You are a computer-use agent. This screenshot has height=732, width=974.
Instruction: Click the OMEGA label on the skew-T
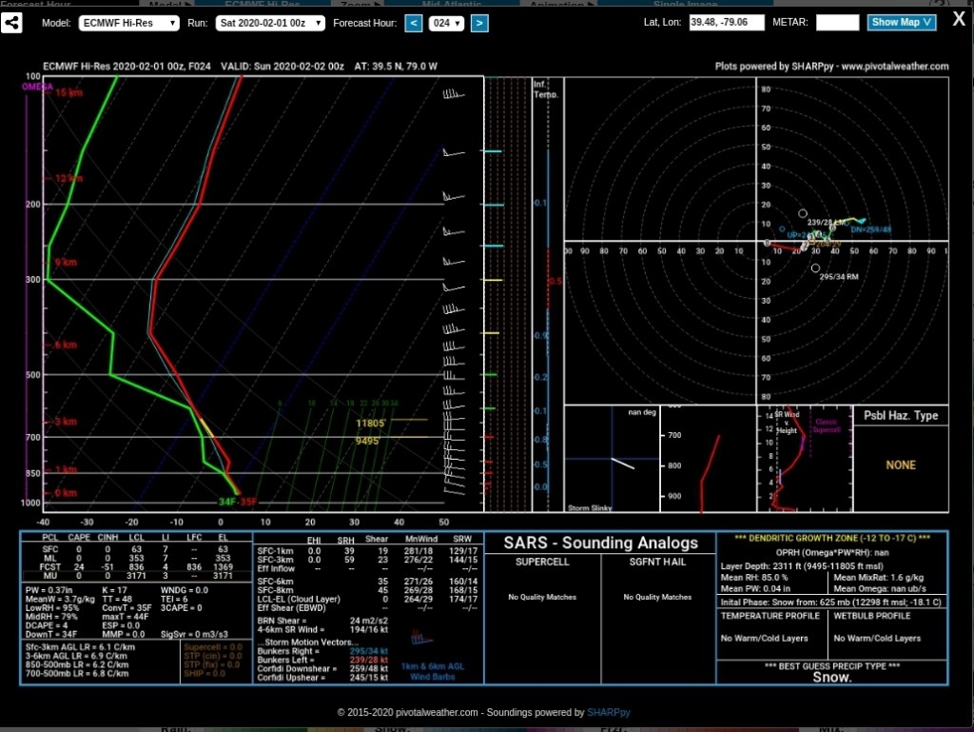pos(38,87)
